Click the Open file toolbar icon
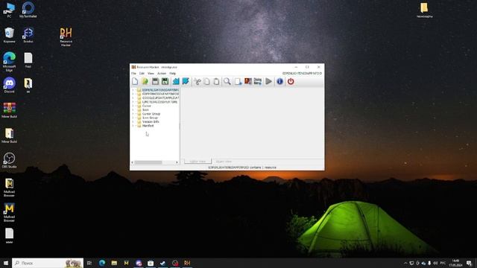Screen dimensions: 477x268 pyautogui.click(x=145, y=81)
